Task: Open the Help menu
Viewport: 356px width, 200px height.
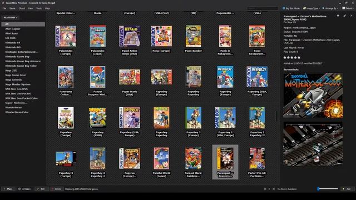Action: [x=47, y=8]
